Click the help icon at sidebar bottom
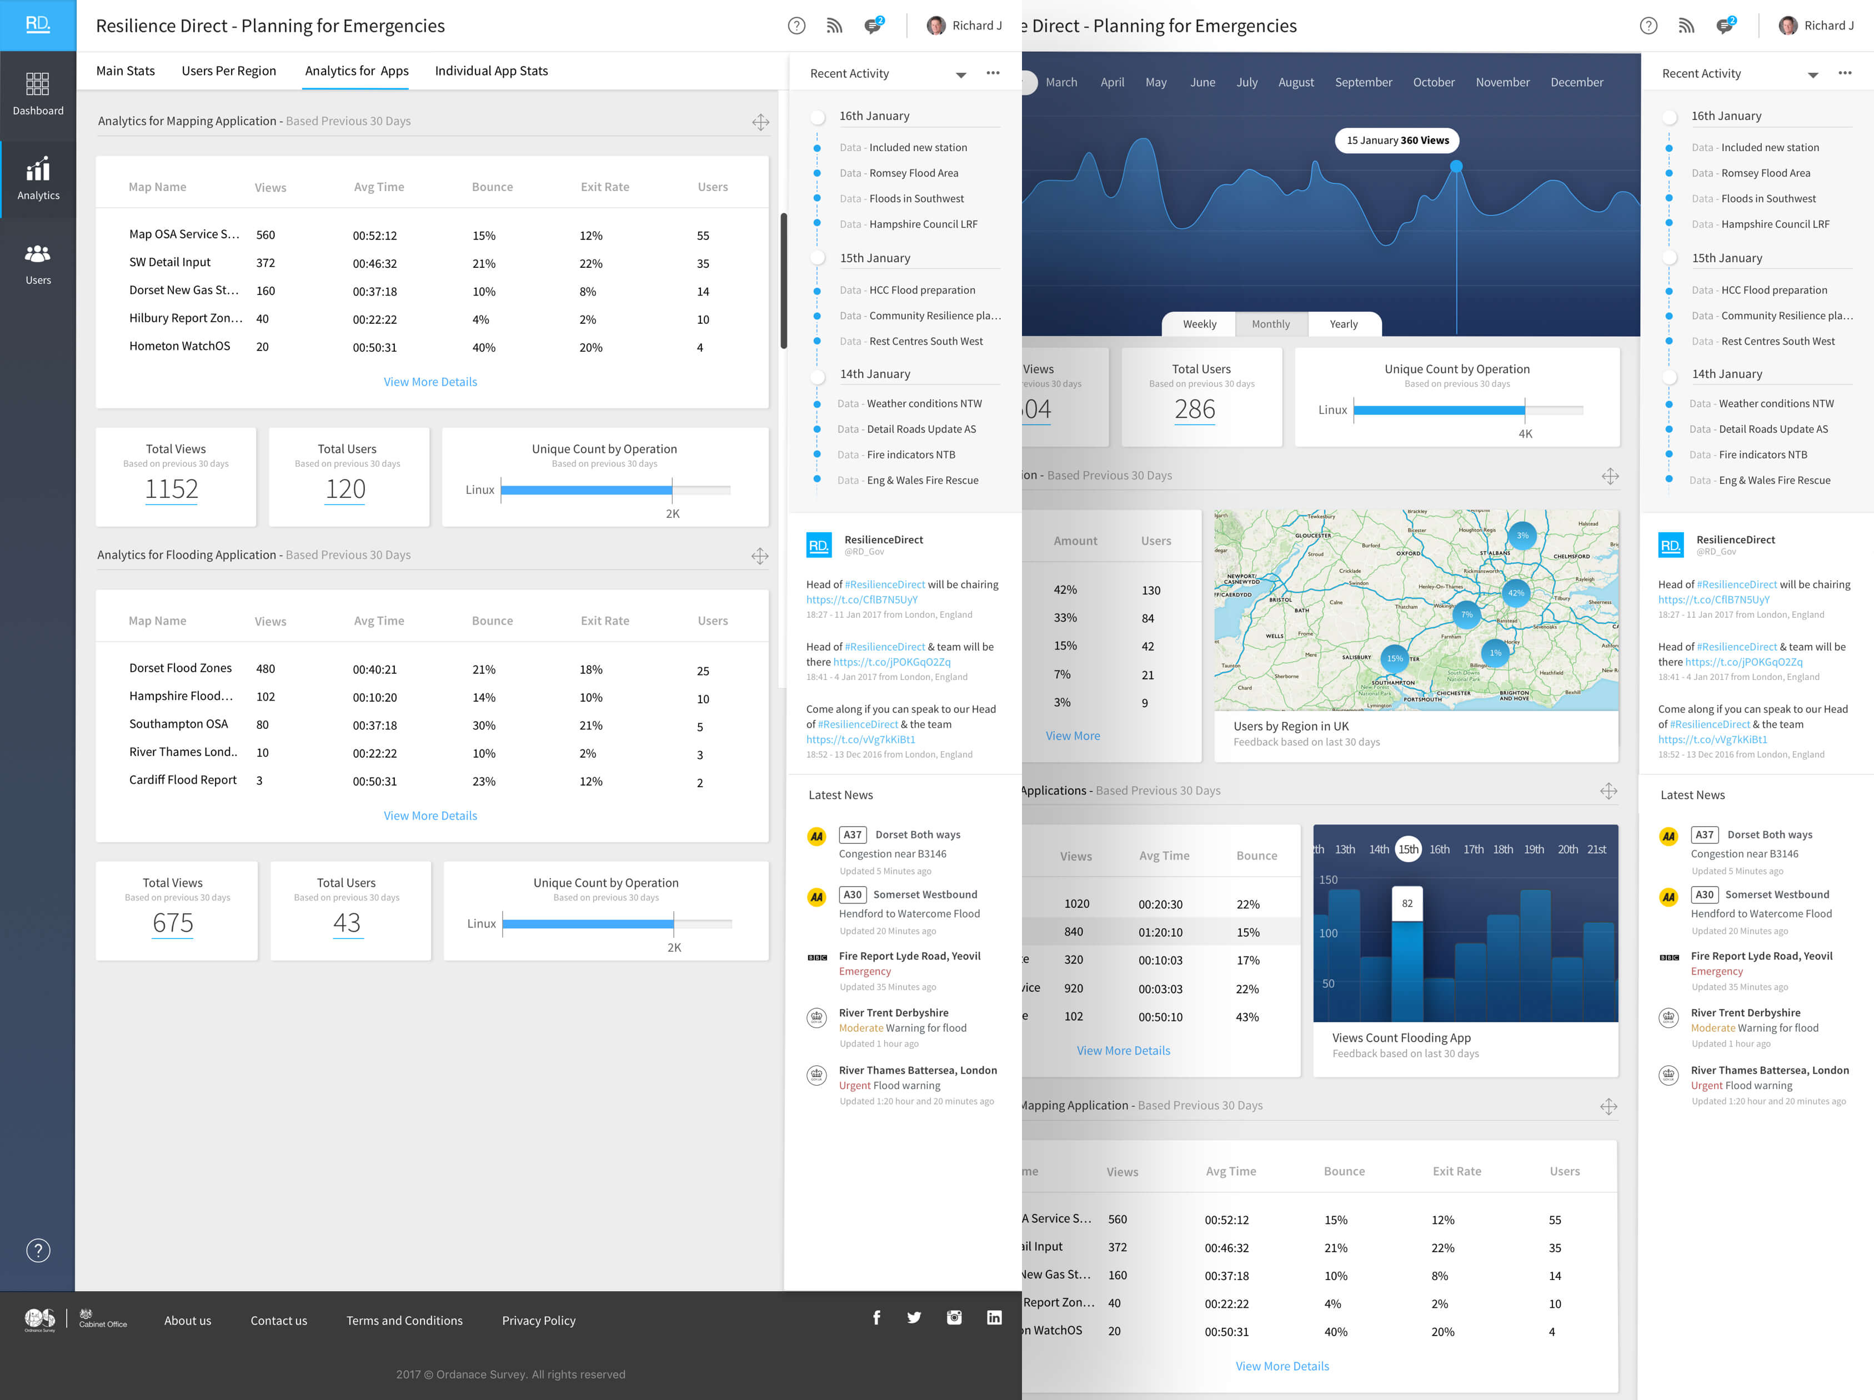The height and width of the screenshot is (1400, 1874). [x=38, y=1250]
